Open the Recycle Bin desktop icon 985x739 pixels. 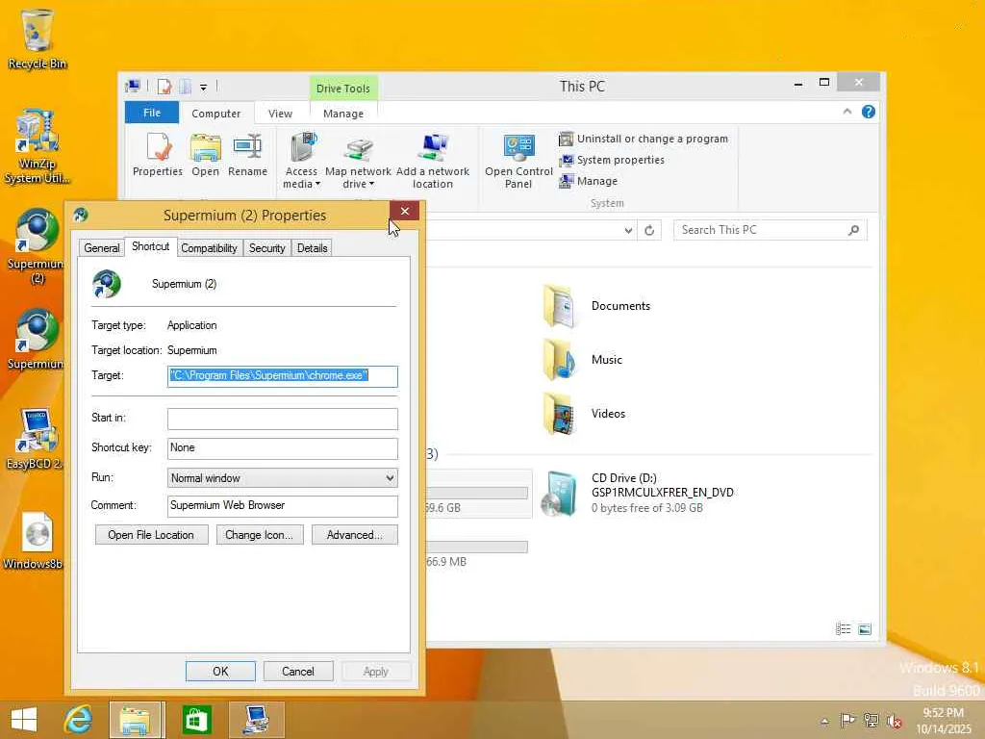coord(37,38)
